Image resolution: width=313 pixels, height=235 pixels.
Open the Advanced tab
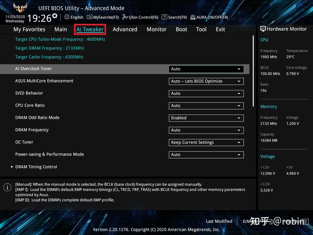125,29
